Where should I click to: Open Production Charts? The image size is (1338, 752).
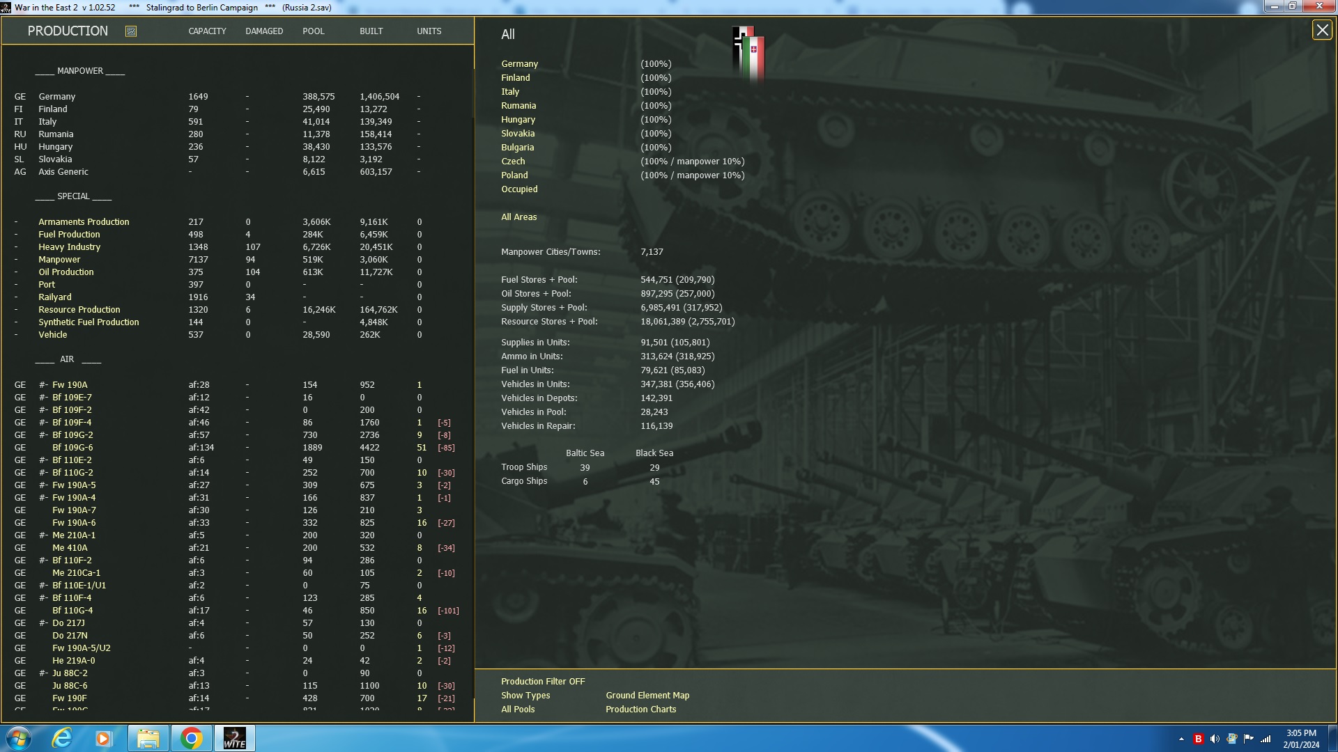point(640,709)
